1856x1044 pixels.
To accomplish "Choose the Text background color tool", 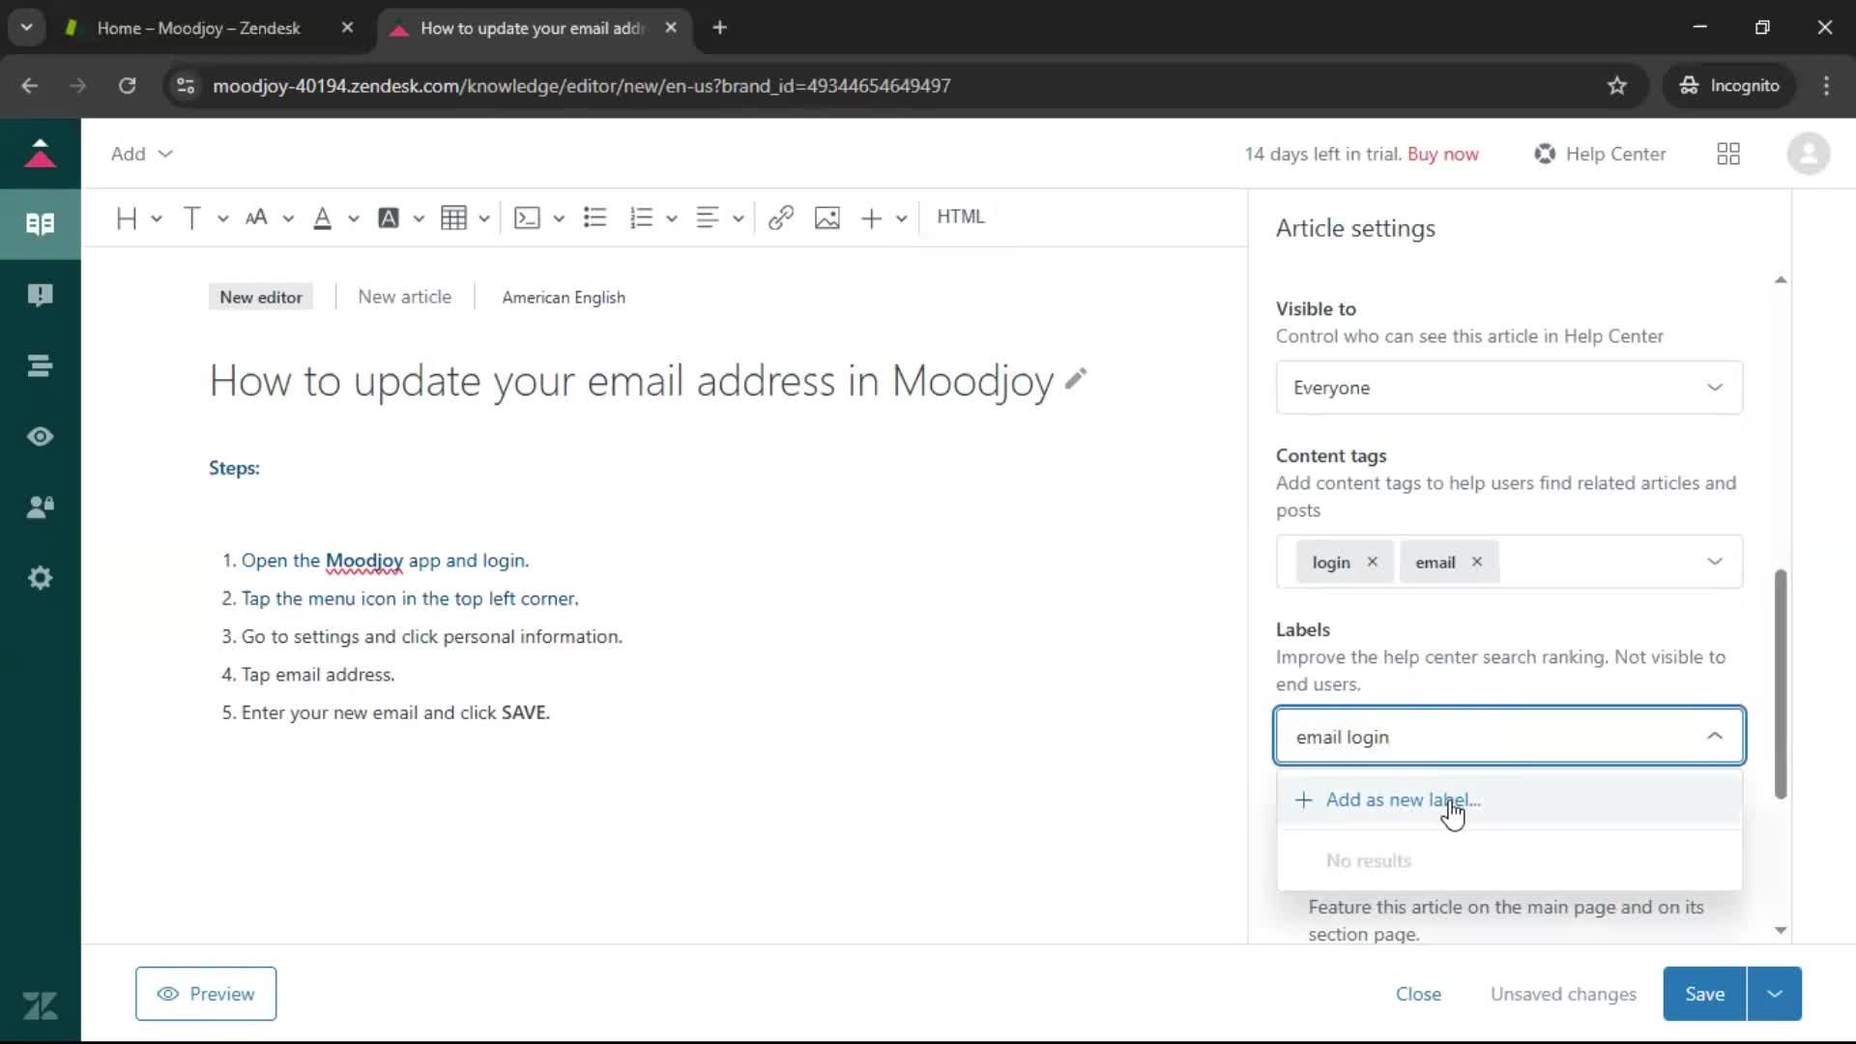I will click(389, 217).
